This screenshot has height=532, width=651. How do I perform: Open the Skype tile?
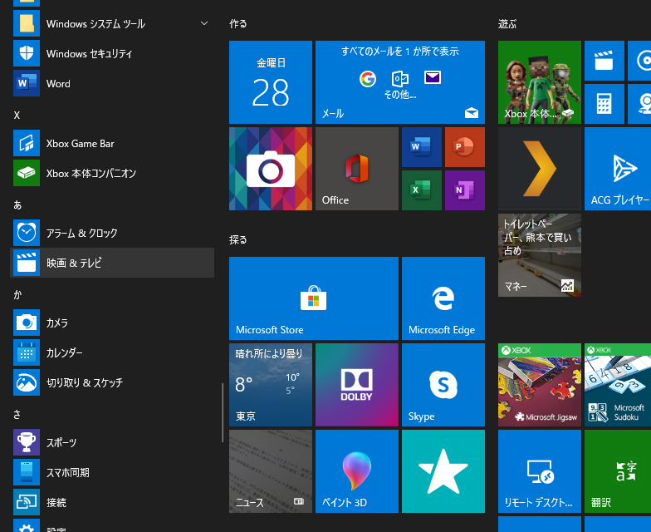(443, 385)
